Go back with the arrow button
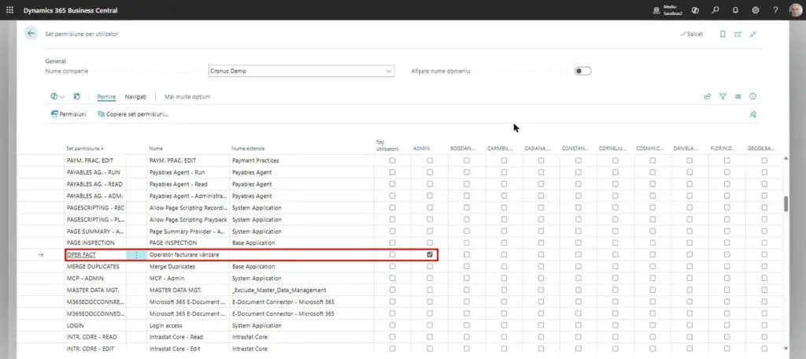Viewport: 806px width, 359px height. point(31,33)
